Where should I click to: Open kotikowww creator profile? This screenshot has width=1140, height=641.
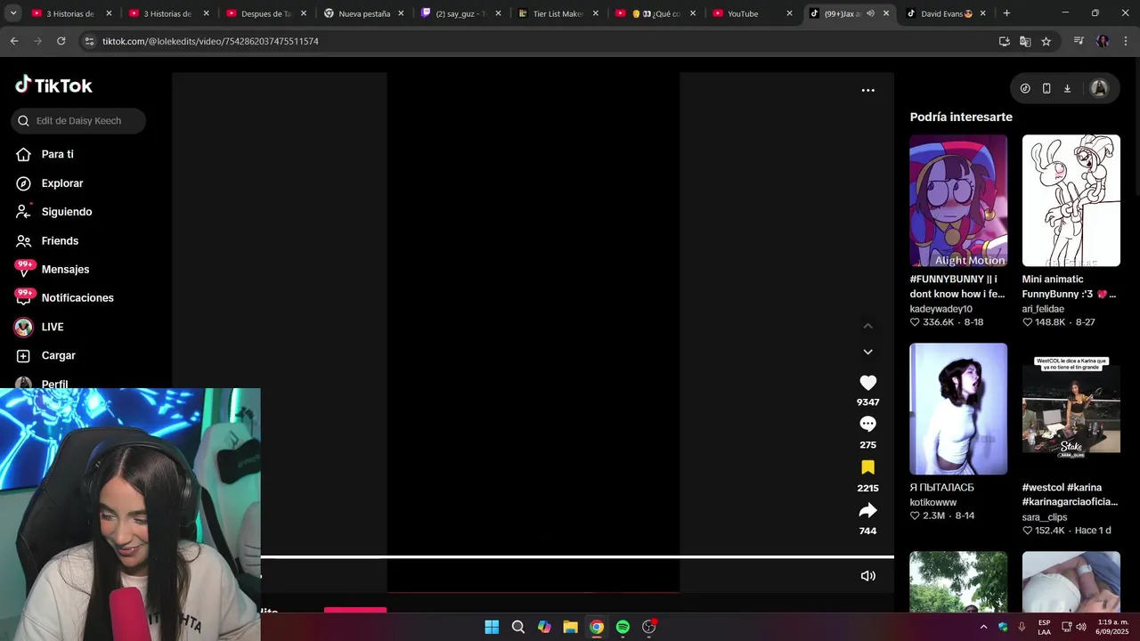pos(932,502)
